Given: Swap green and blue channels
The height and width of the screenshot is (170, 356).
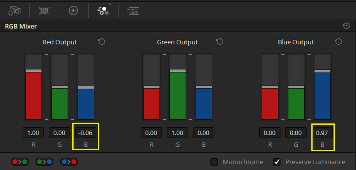Looking at the screenshot, I should coord(44,162).
